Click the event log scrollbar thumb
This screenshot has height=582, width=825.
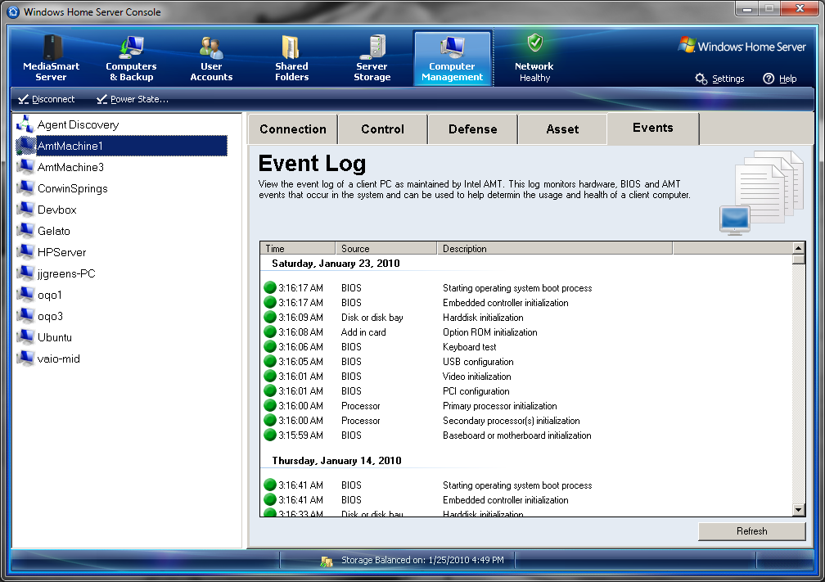(x=798, y=259)
